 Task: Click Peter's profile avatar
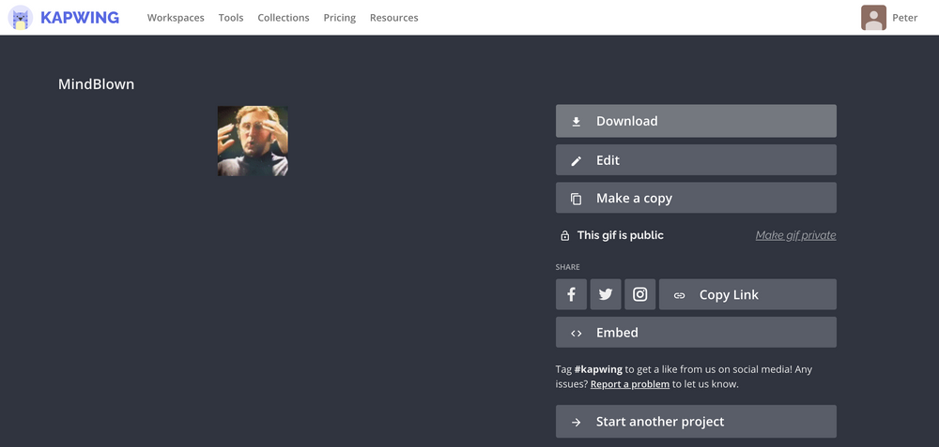coord(873,18)
